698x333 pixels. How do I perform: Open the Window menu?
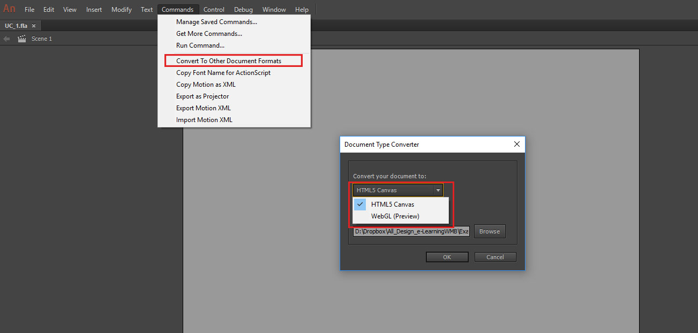(x=274, y=10)
